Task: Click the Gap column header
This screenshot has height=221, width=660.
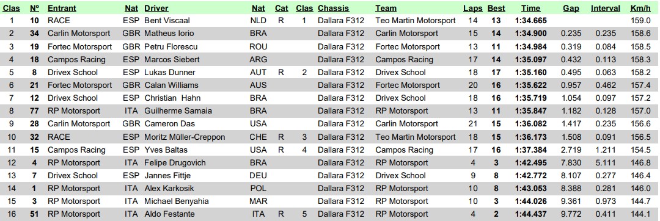Action: (571, 8)
